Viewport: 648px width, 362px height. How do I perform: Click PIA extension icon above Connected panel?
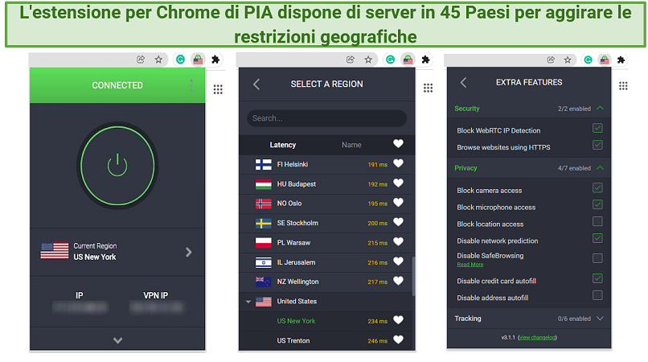tap(198, 60)
